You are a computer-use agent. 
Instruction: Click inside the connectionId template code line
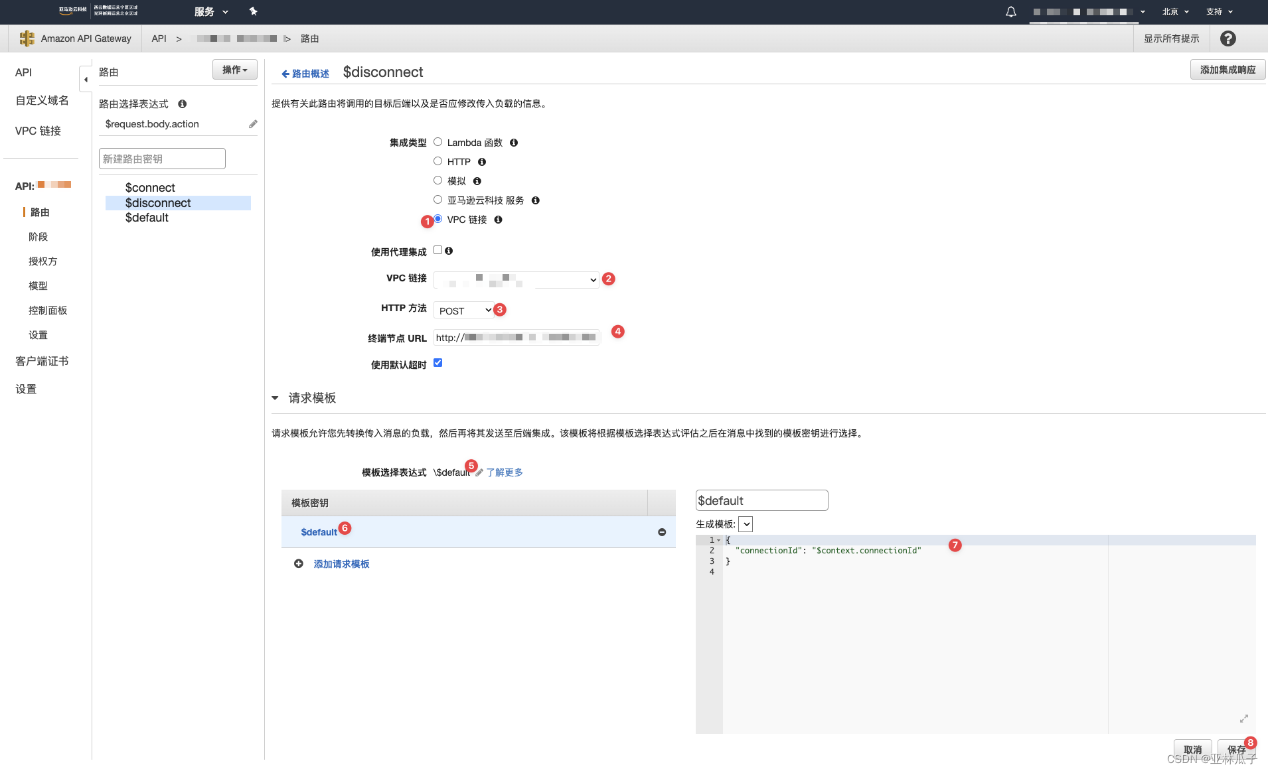pyautogui.click(x=830, y=551)
